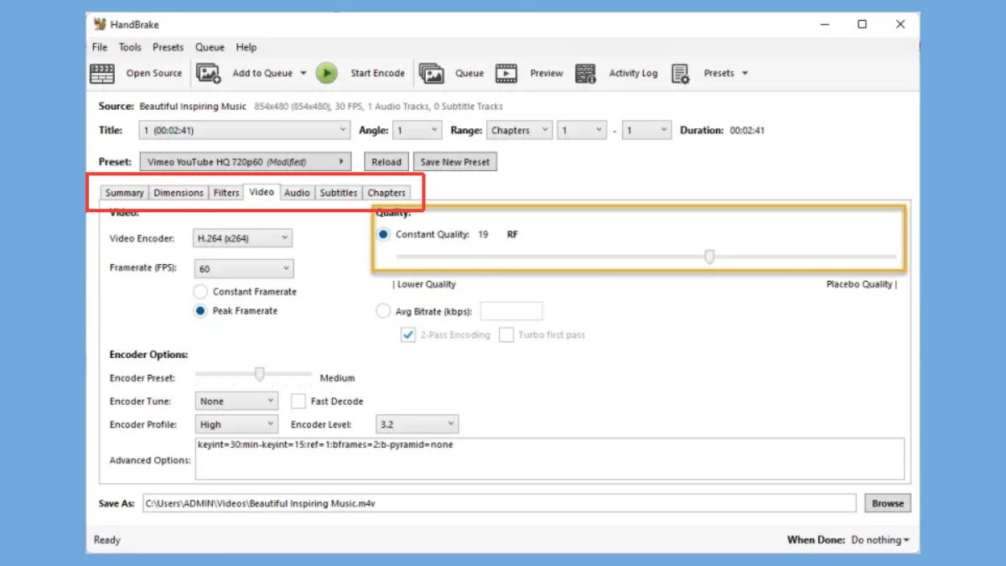Click the source name Beautiful Inspiring Music
The height and width of the screenshot is (566, 1006).
(193, 106)
